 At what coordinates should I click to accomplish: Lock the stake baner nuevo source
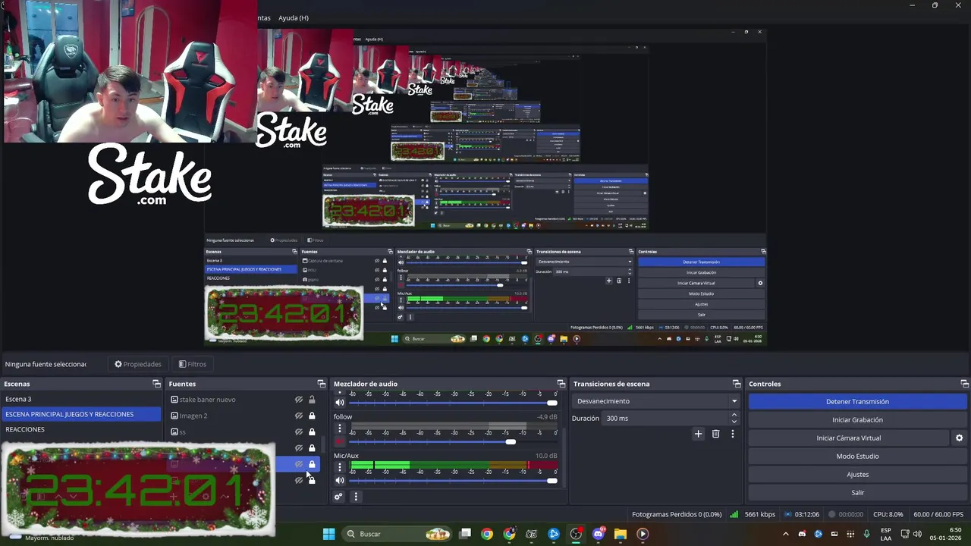point(312,400)
